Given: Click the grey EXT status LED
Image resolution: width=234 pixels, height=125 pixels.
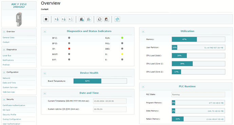Looking at the screenshot, I should (69, 59).
